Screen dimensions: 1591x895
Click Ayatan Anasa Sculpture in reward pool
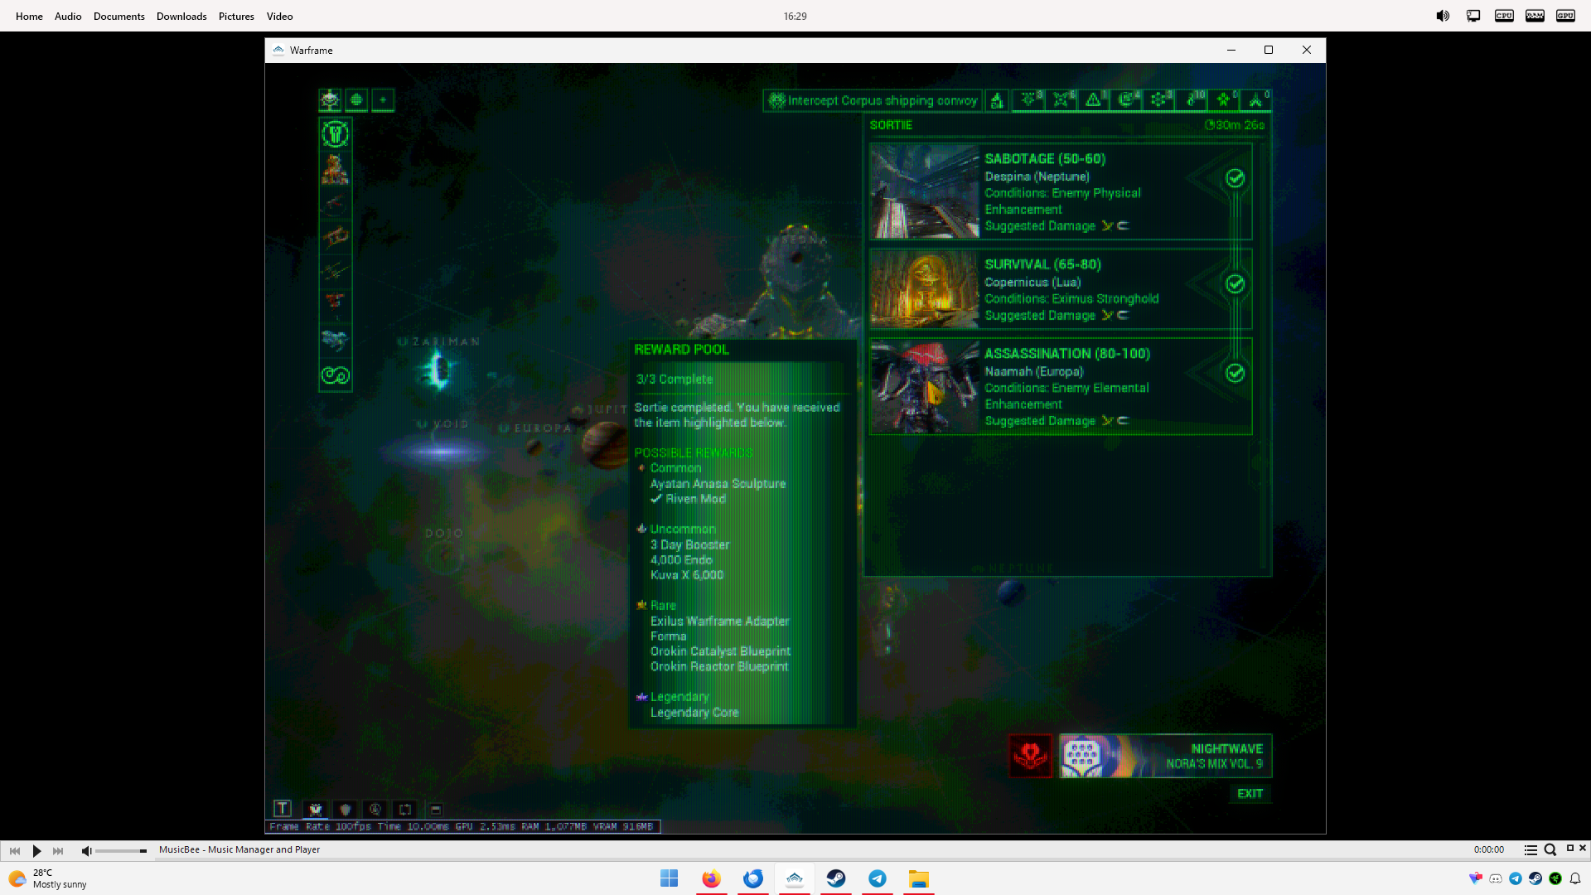[x=718, y=484]
